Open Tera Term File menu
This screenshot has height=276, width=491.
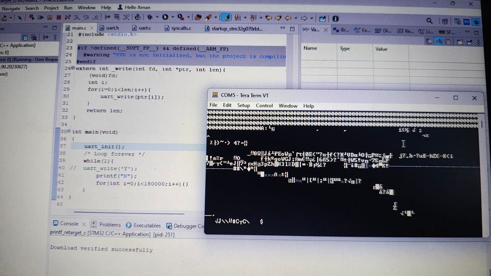[x=213, y=105]
